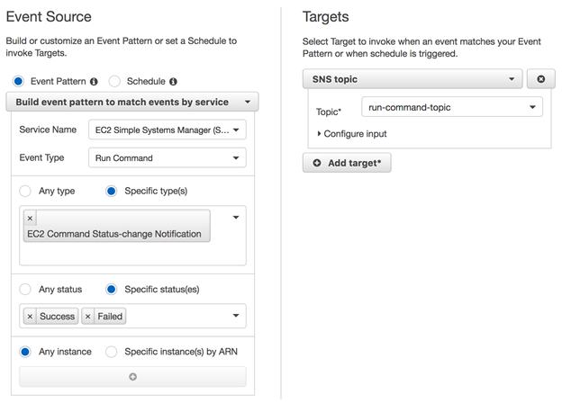Image resolution: width=562 pixels, height=403 pixels.
Task: Click the plus icon to add an instance ARN
Action: coord(133,377)
